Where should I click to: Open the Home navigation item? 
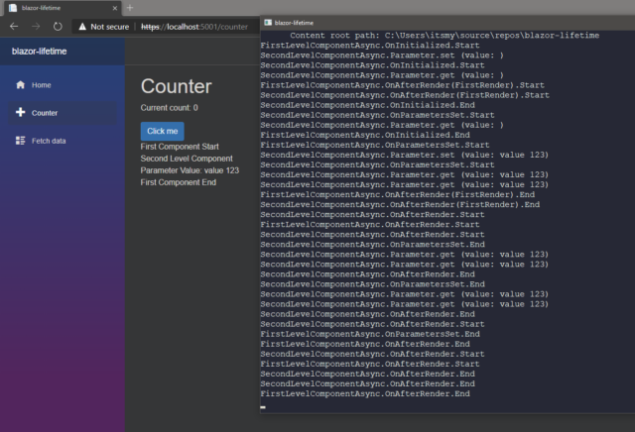(x=41, y=85)
